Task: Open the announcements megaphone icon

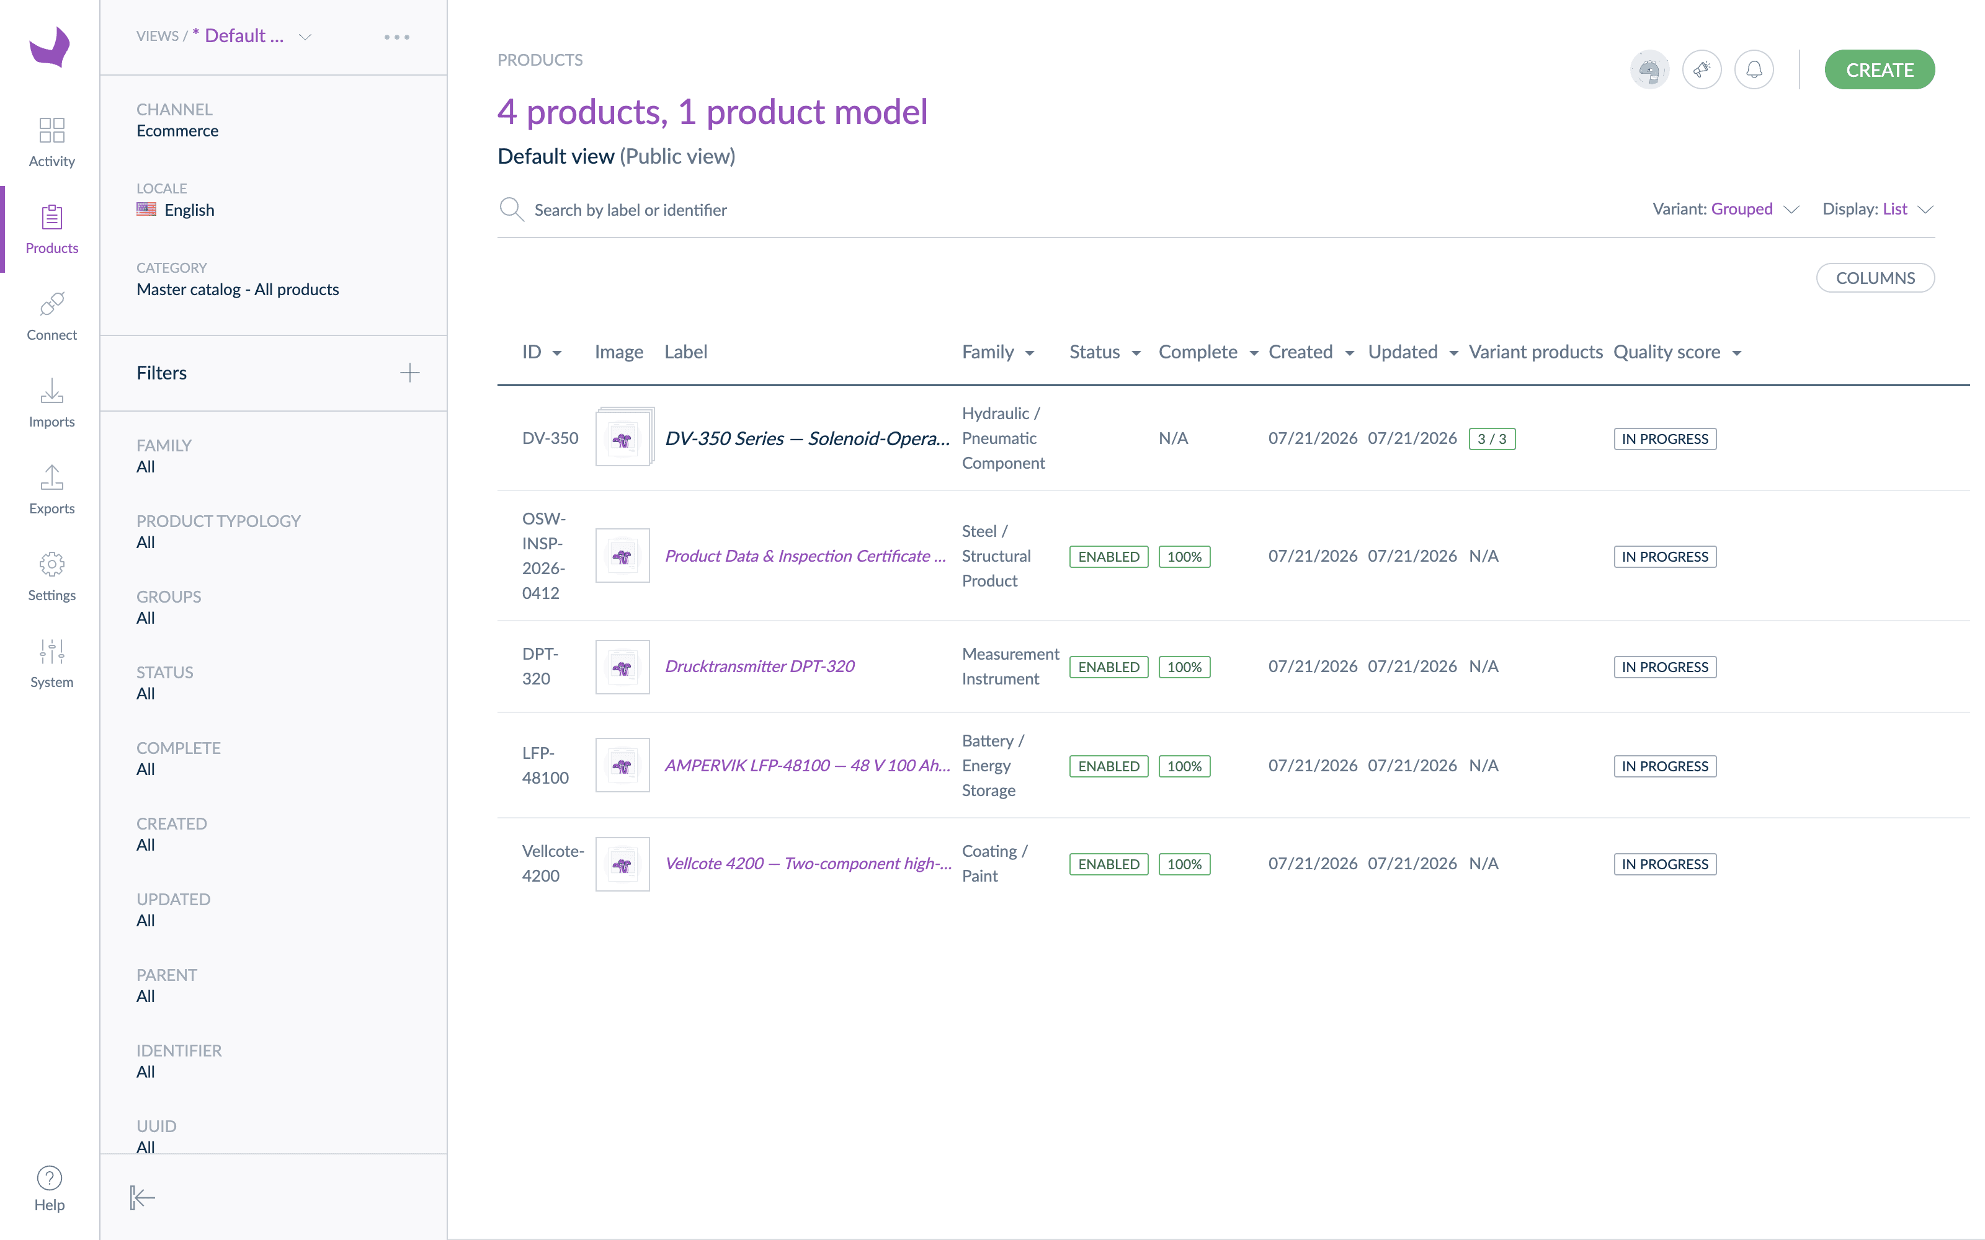Action: 1701,69
